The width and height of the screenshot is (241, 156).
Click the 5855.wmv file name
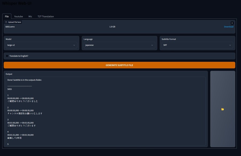click(x=10, y=27)
